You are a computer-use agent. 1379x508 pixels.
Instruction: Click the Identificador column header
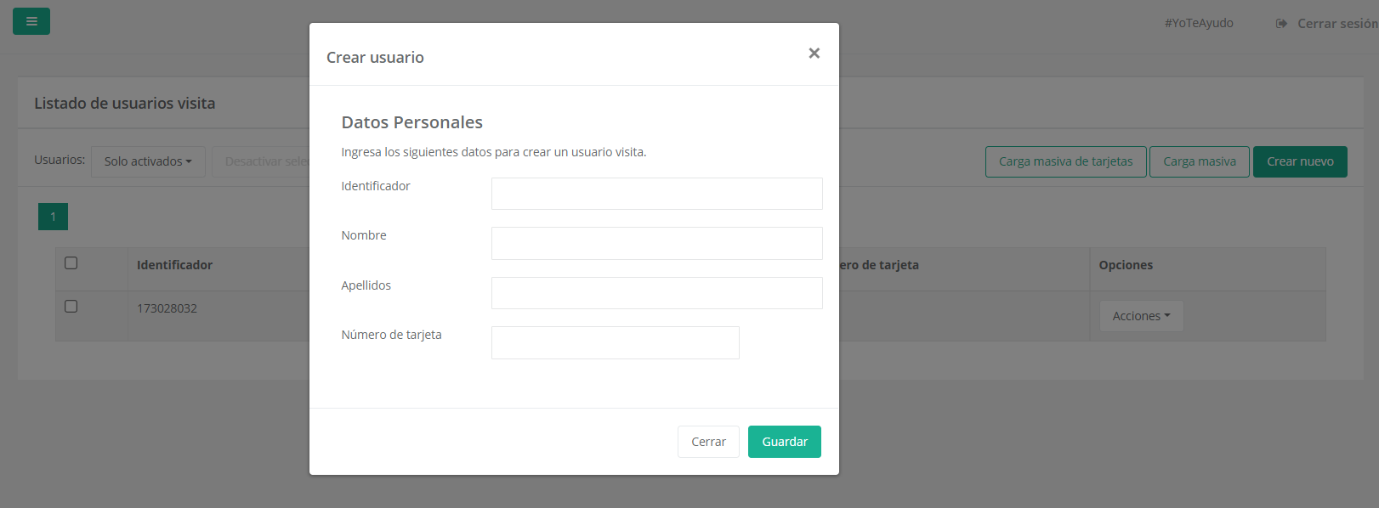click(x=175, y=265)
